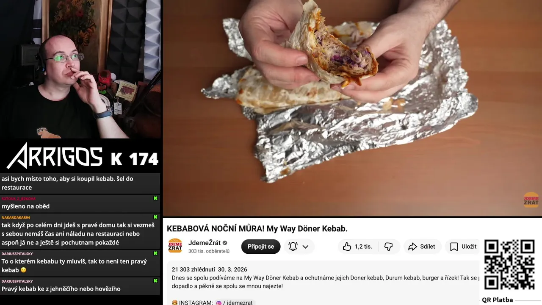The image size is (542, 305).
Task: Click the green badge beside NAKARDAKAR94
Action: [155, 217]
